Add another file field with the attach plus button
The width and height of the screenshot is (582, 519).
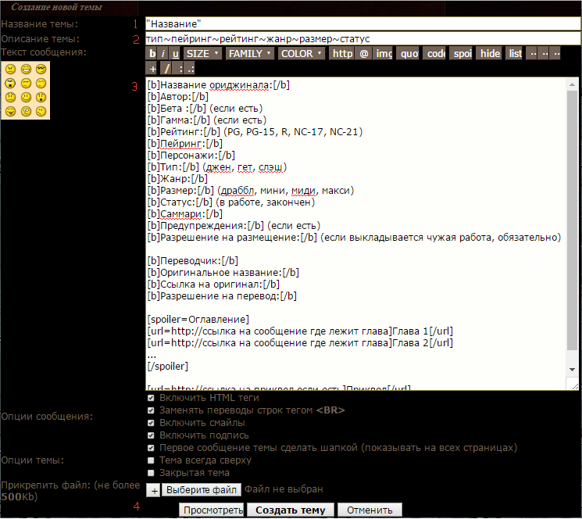pos(154,491)
